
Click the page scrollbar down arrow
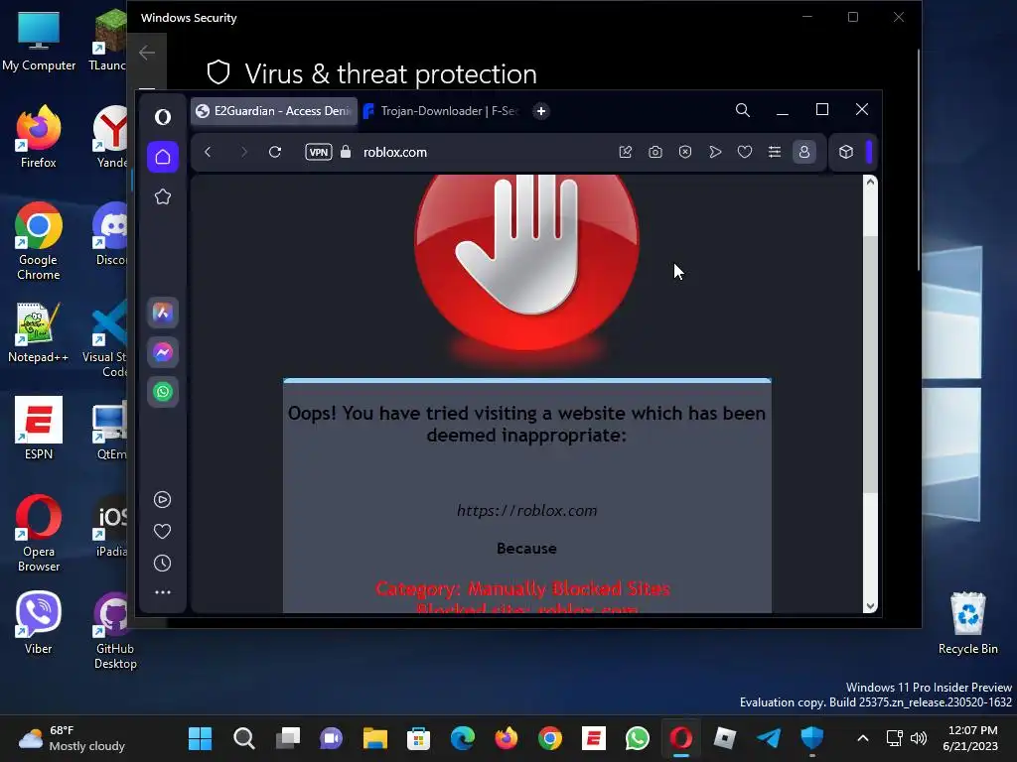click(x=870, y=606)
